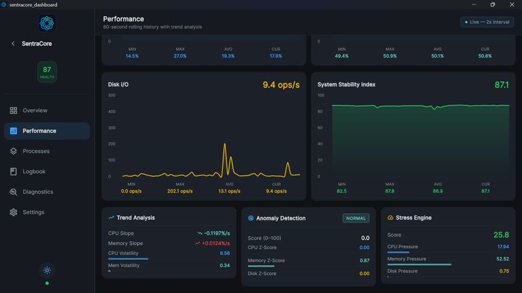The height and width of the screenshot is (293, 522).
Task: Click the NORMAL anomaly status badge
Action: point(356,218)
